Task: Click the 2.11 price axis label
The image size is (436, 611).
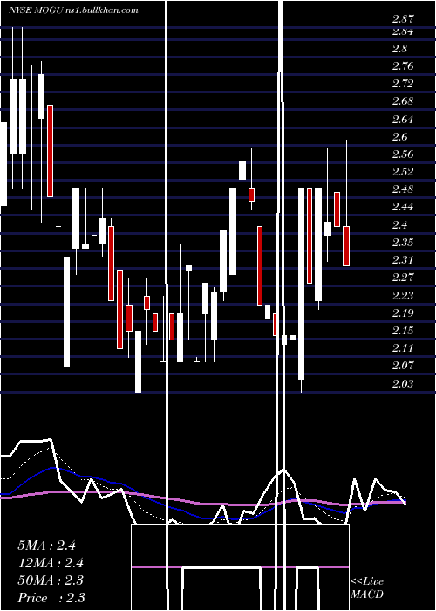Action: (x=403, y=348)
